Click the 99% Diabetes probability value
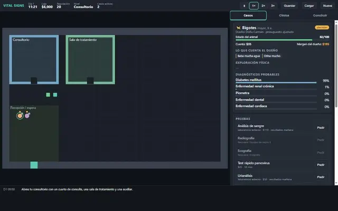The width and height of the screenshot is (338, 211). pyautogui.click(x=326, y=81)
